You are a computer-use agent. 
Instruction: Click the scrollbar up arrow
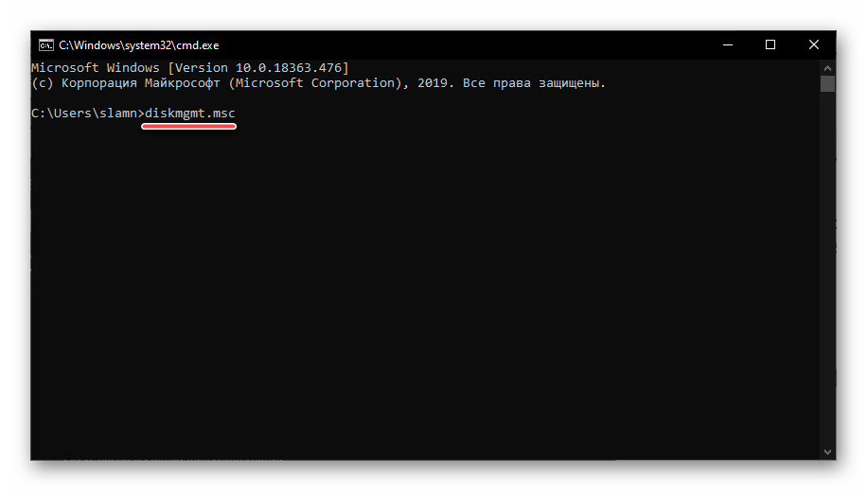[827, 67]
